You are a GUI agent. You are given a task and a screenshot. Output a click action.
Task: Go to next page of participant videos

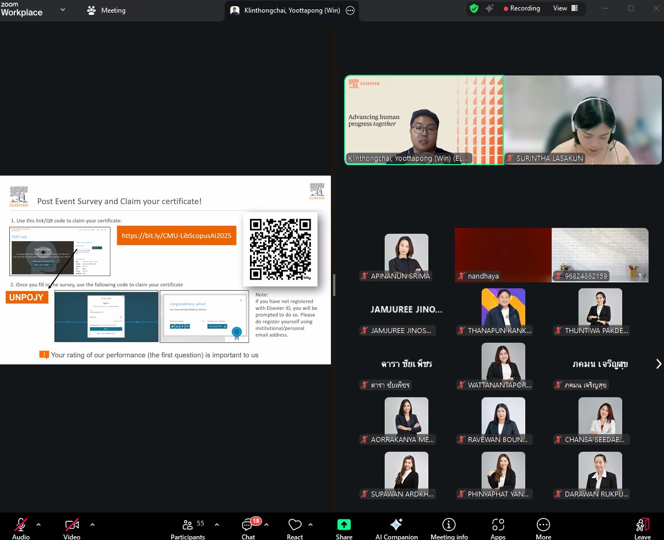658,364
